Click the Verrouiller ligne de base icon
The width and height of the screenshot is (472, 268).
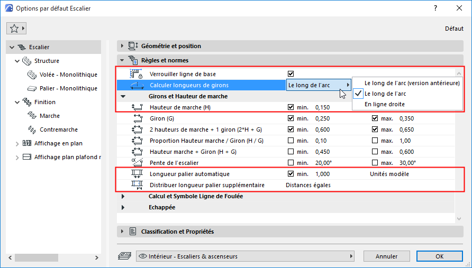(x=136, y=74)
